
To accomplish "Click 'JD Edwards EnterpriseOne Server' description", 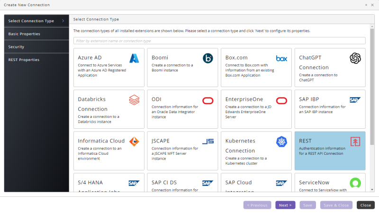I will (x=248, y=112).
